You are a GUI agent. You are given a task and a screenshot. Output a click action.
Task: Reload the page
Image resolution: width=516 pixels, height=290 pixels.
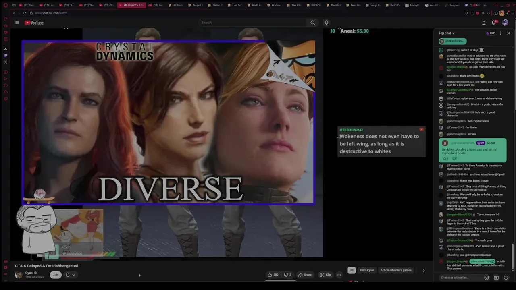tap(25, 13)
